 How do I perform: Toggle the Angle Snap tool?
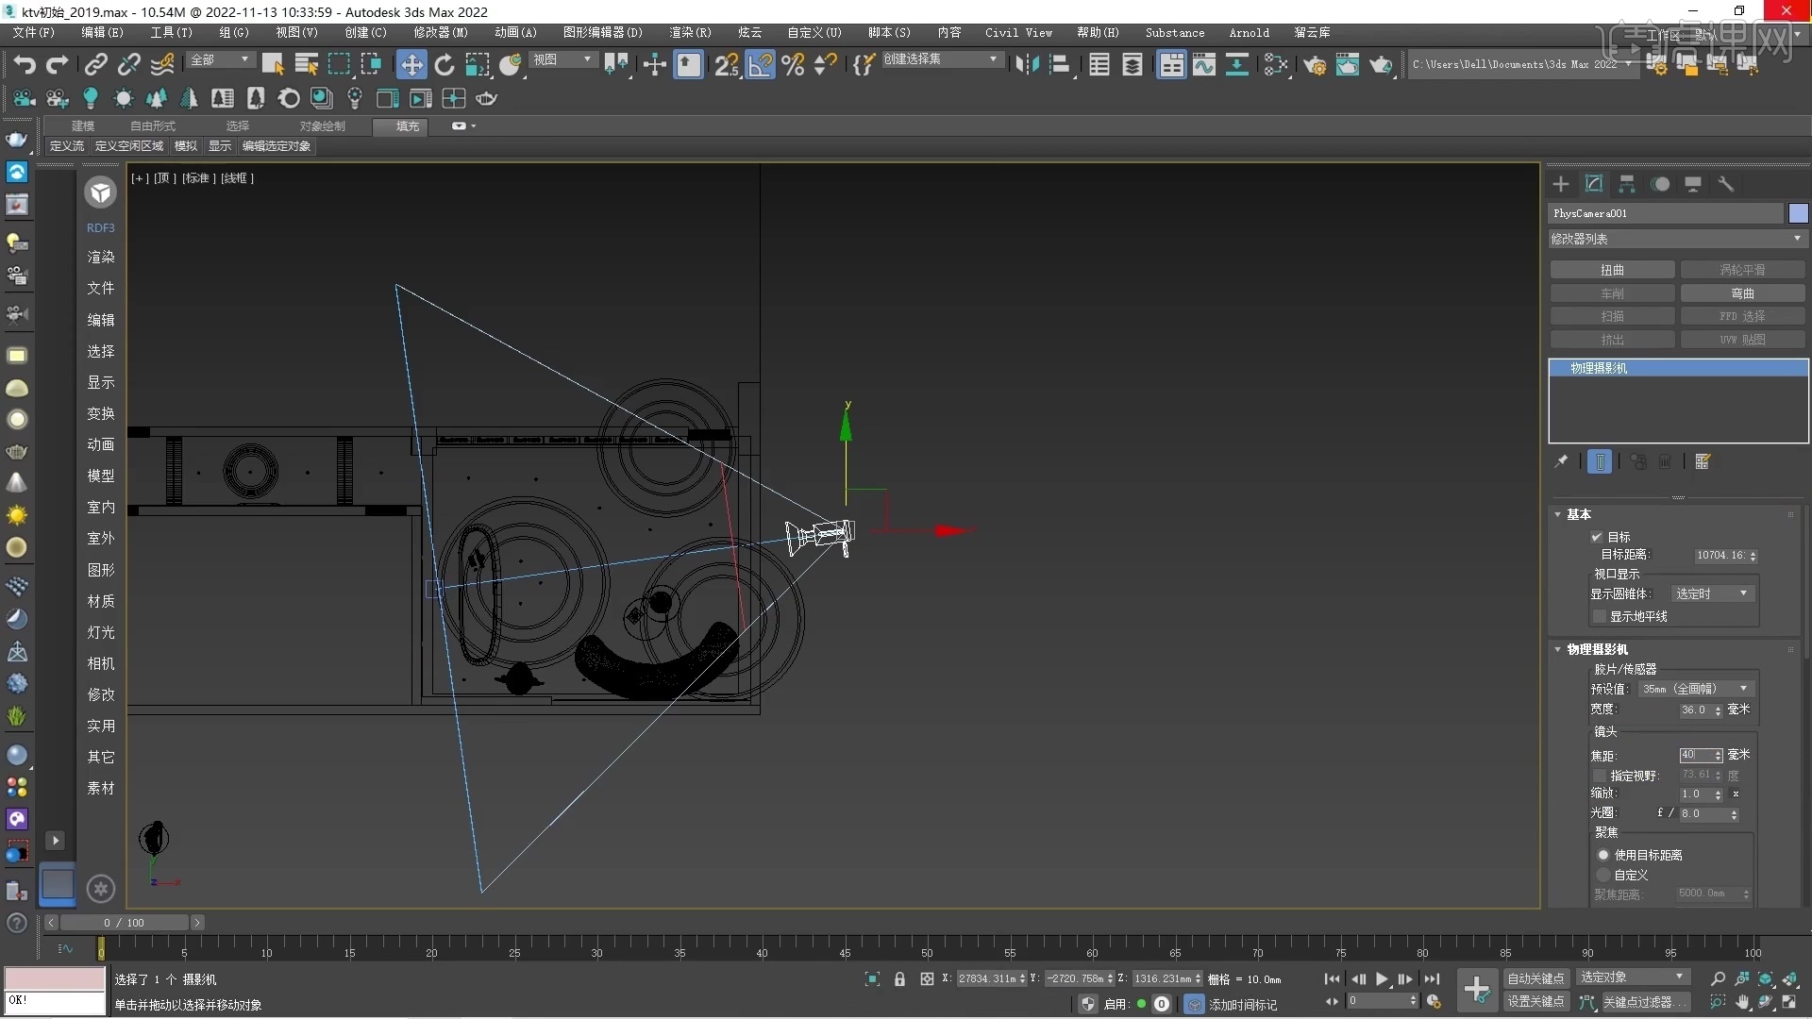point(760,64)
